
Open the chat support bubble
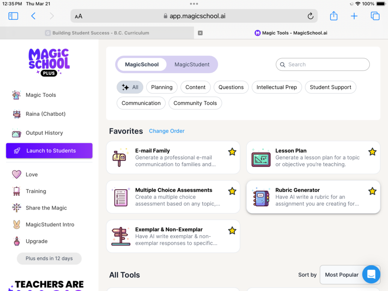click(x=371, y=274)
